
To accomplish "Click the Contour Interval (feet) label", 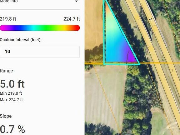I will [x=21, y=40].
